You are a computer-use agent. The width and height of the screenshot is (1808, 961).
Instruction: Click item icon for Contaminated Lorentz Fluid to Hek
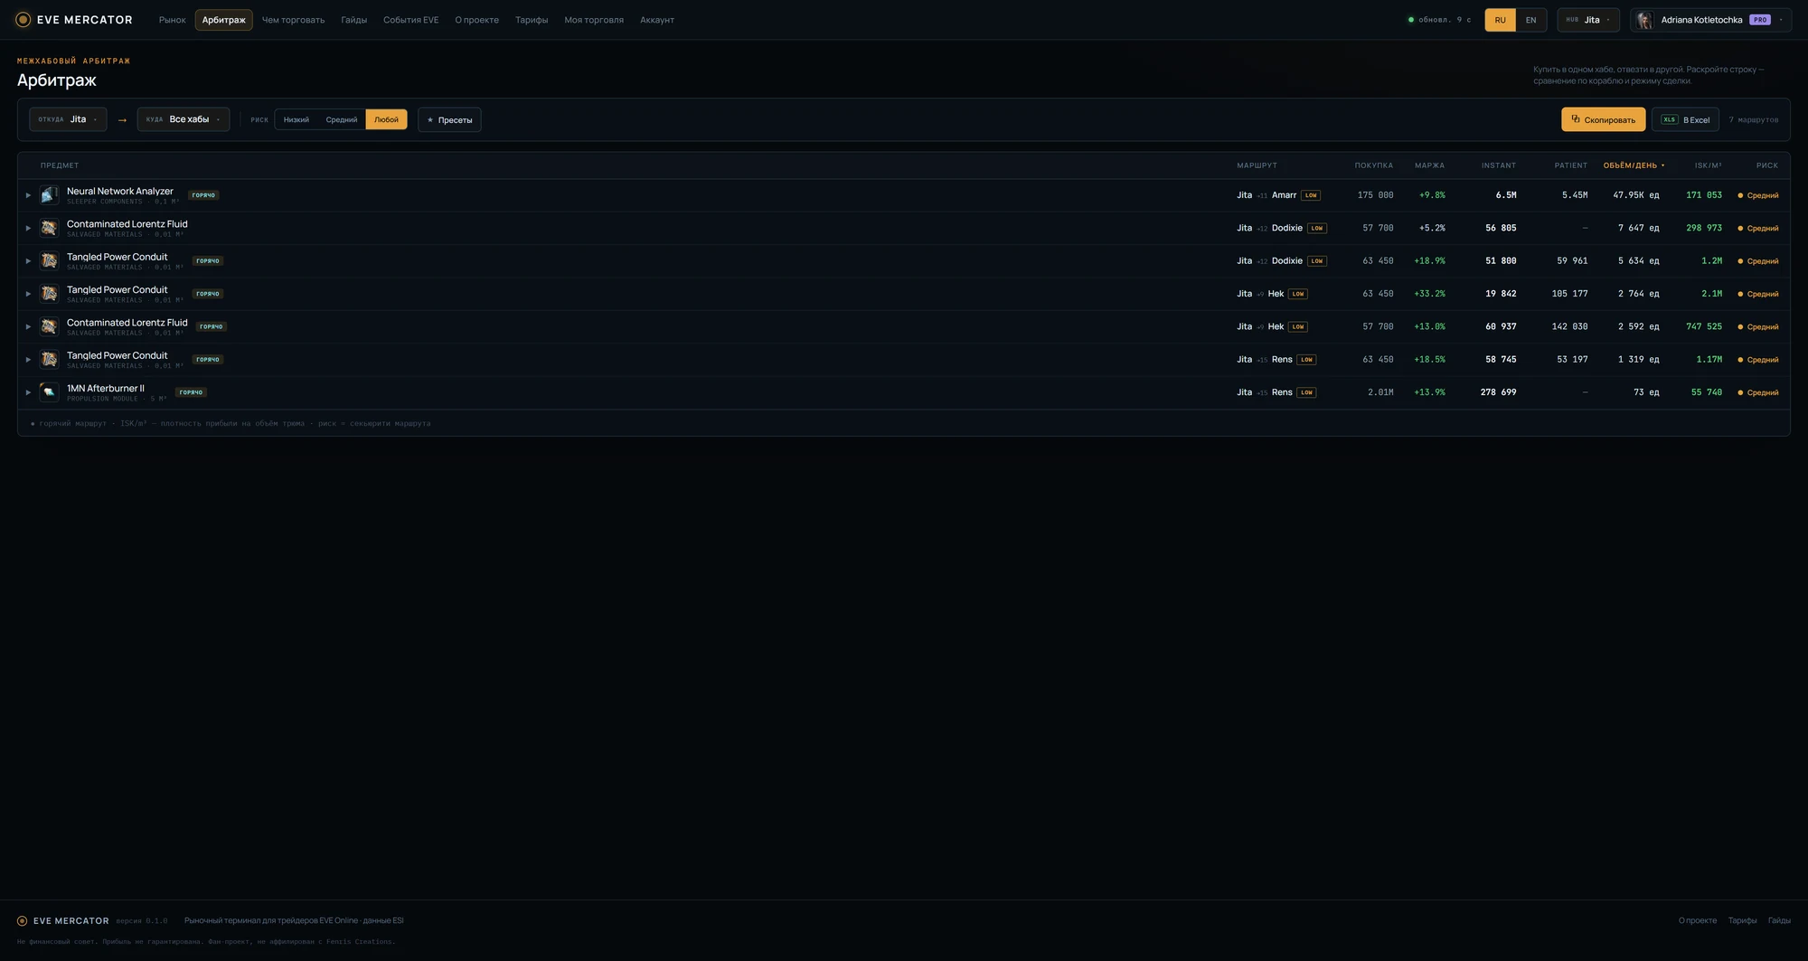coord(49,326)
